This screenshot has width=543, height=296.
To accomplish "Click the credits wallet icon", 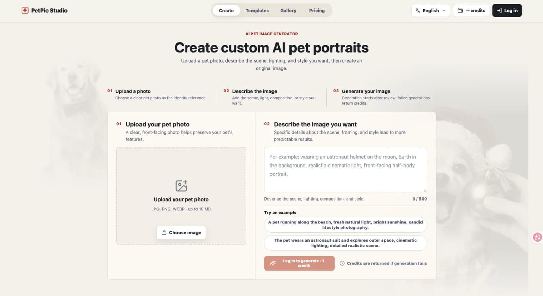I will [460, 11].
